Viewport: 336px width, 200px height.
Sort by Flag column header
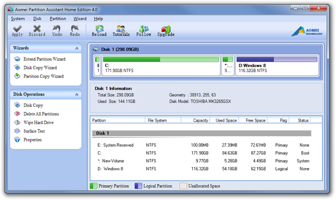[278, 120]
